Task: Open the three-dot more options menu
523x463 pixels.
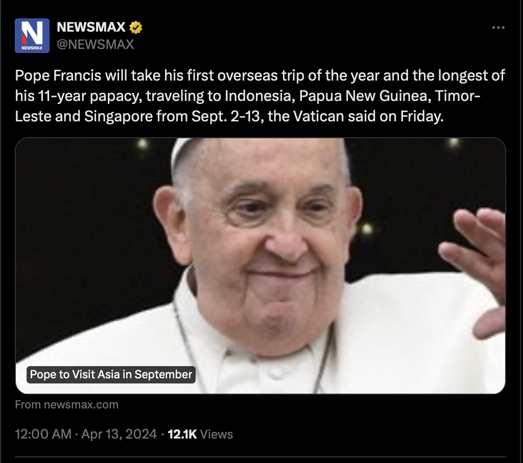Action: tap(498, 28)
